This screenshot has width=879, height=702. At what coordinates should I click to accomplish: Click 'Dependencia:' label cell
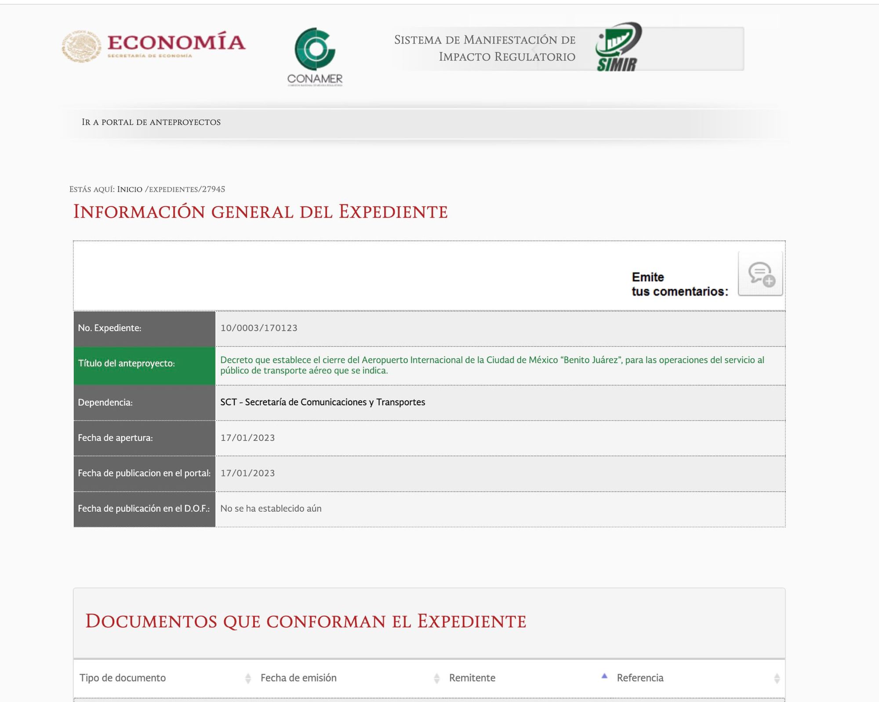tap(144, 403)
